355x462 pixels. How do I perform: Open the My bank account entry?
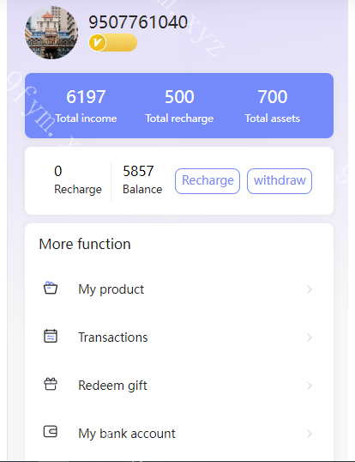[x=179, y=434]
